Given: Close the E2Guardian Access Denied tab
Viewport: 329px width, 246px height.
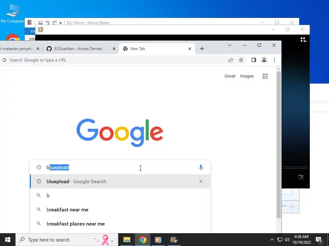Looking at the screenshot, I should (114, 49).
